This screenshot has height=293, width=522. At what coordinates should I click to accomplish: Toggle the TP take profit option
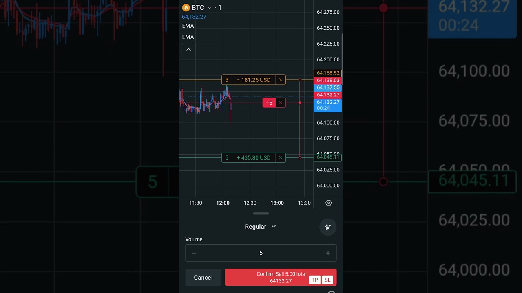[x=314, y=280]
